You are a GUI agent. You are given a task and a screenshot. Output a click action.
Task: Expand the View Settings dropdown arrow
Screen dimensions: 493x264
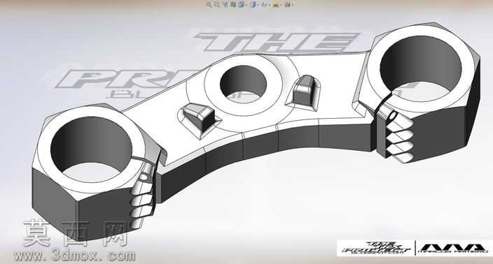[293, 5]
